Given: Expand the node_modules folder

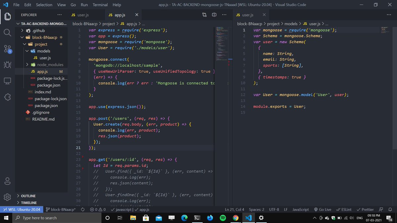Looking at the screenshot, I should pos(41,64).
